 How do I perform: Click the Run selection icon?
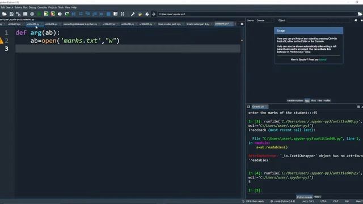pos(60,14)
